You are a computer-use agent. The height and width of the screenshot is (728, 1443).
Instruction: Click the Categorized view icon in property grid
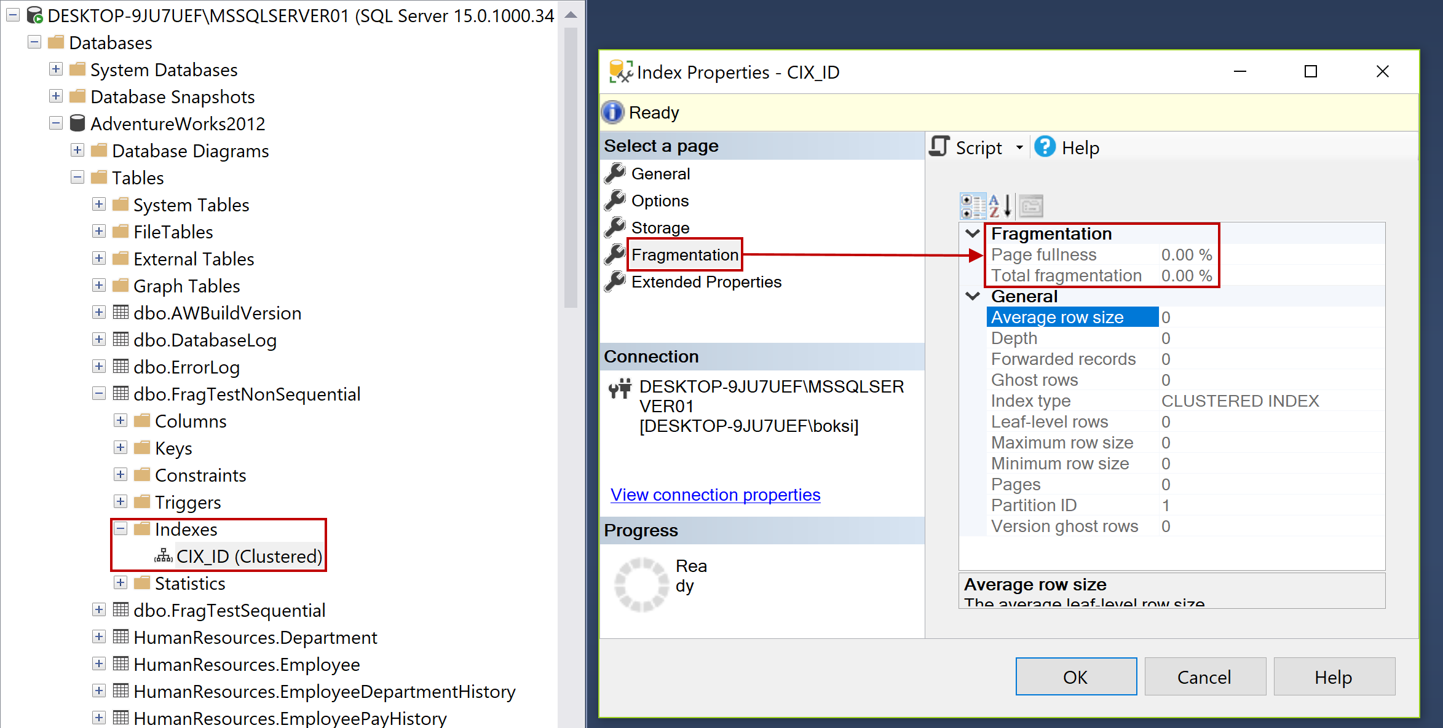click(x=973, y=206)
